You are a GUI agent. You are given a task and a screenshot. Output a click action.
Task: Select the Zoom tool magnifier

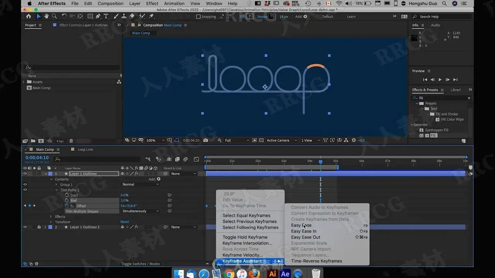tap(55, 16)
